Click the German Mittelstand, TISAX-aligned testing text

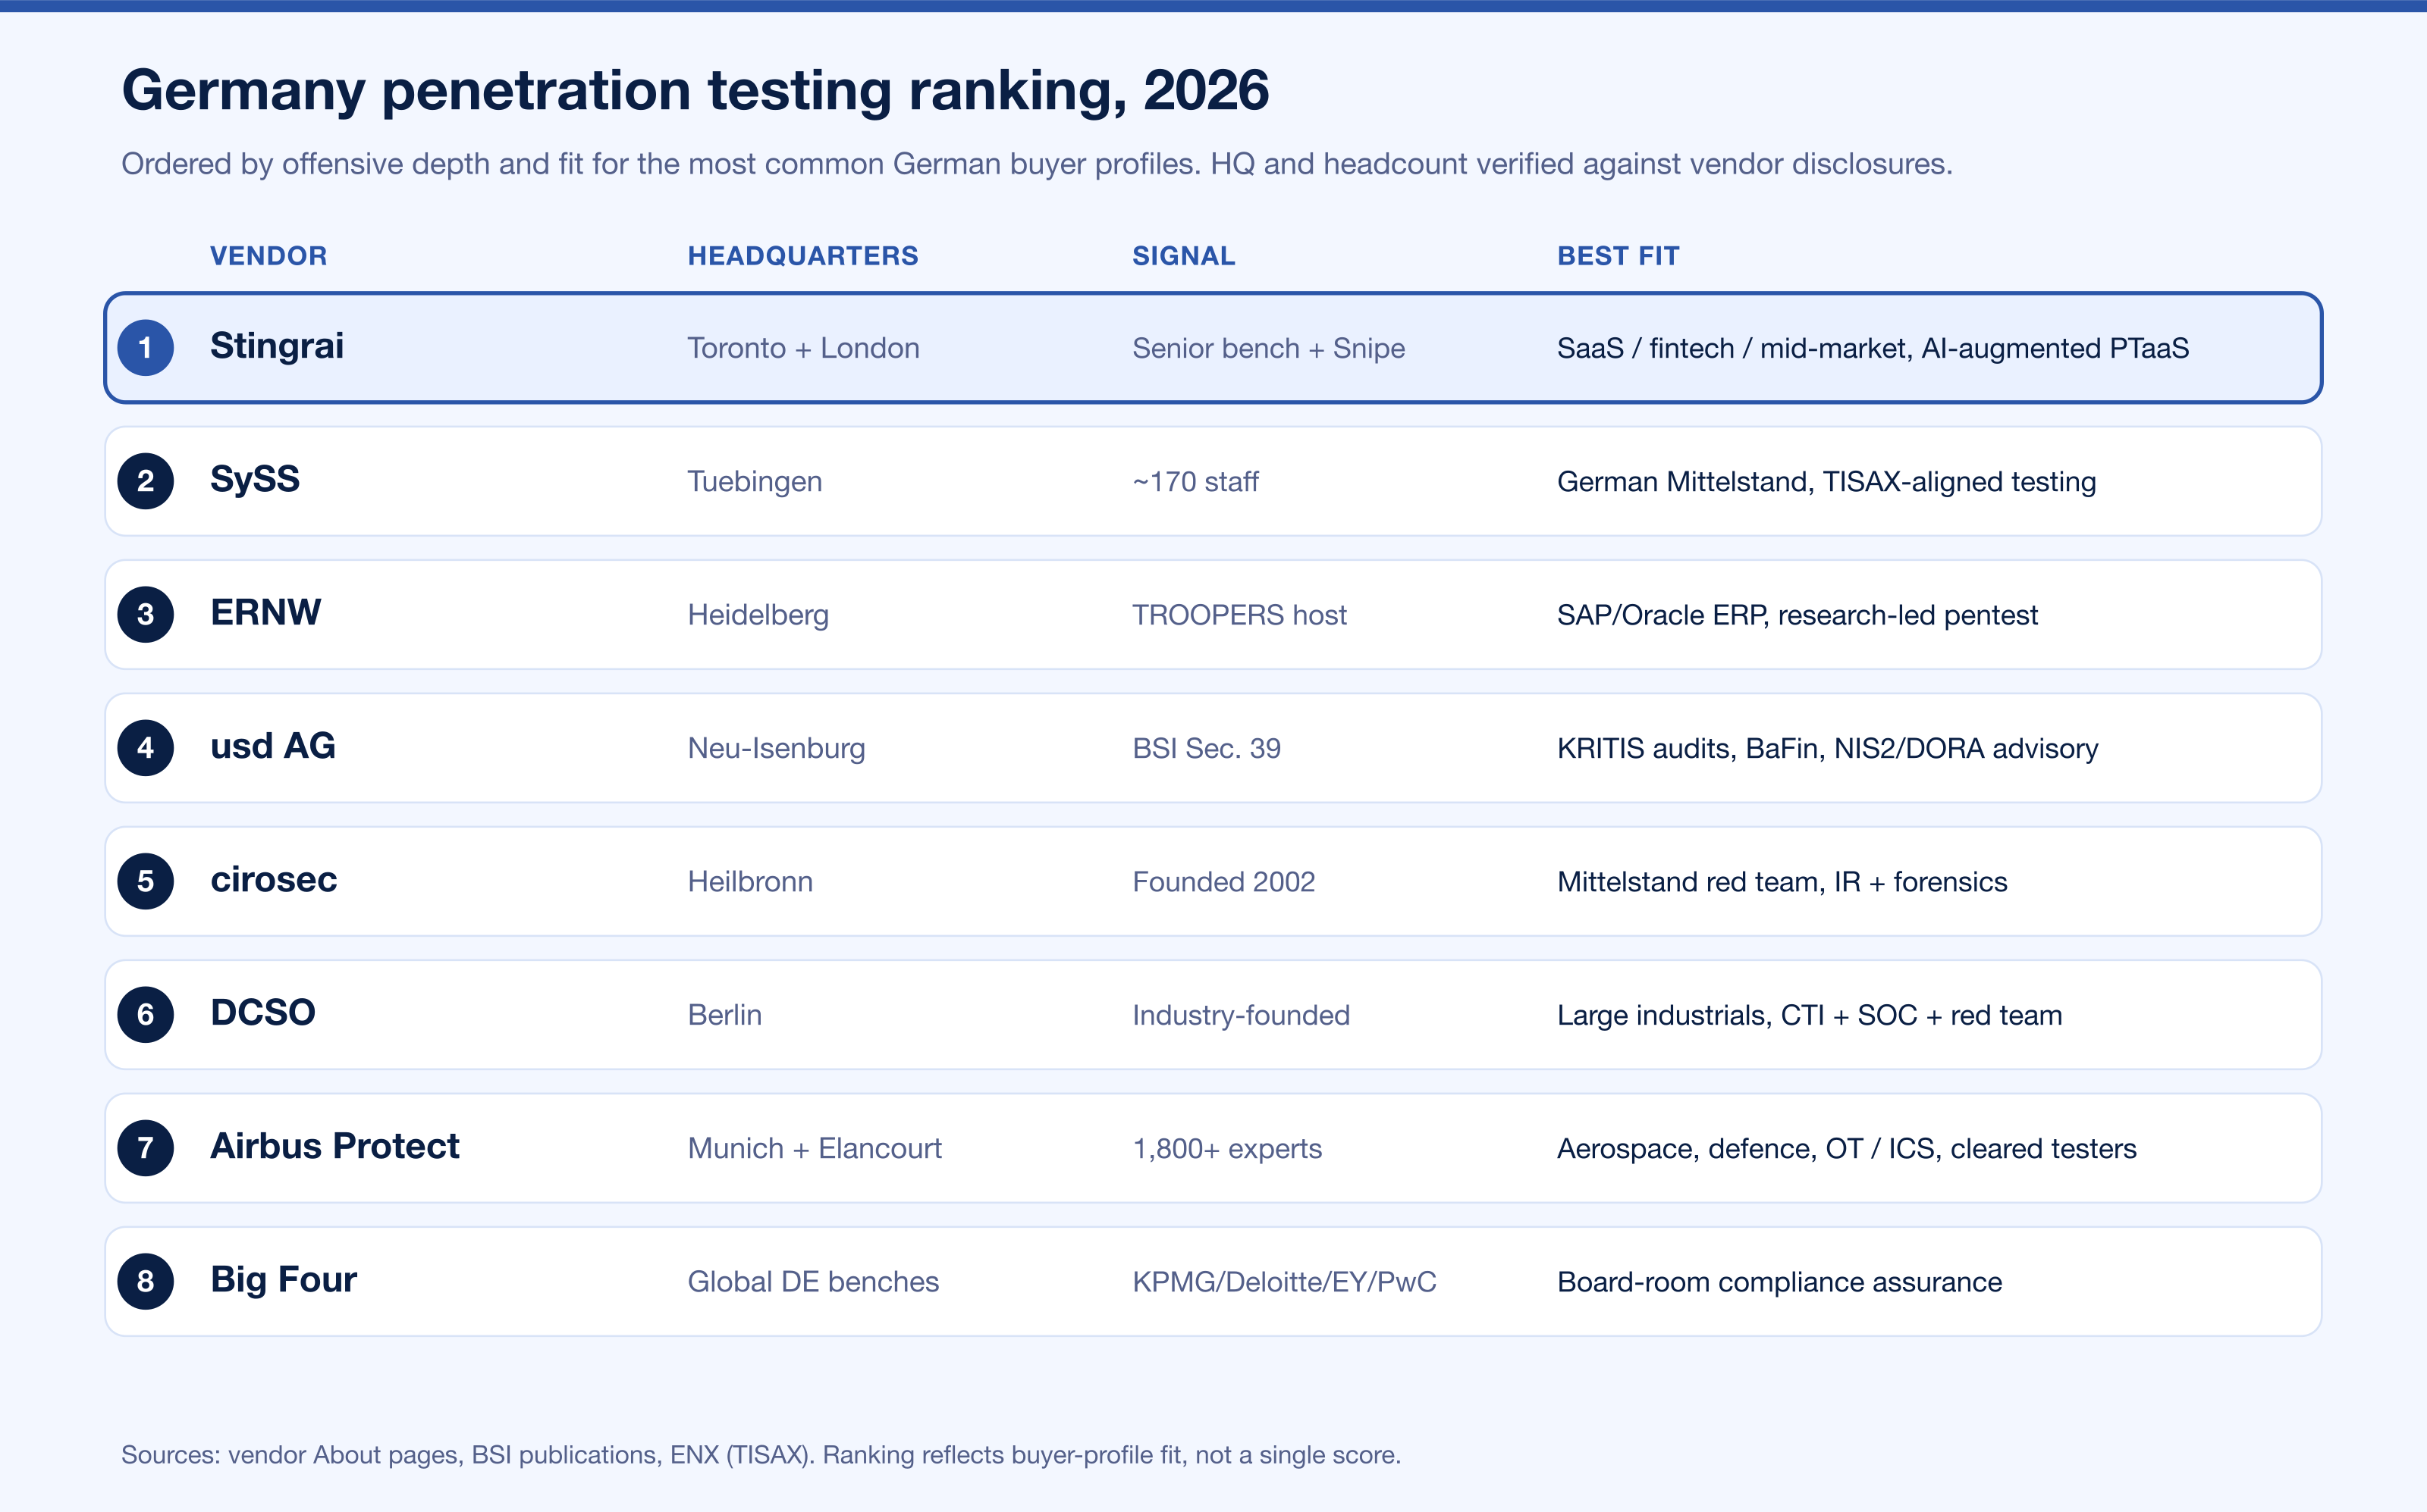coord(1826,482)
